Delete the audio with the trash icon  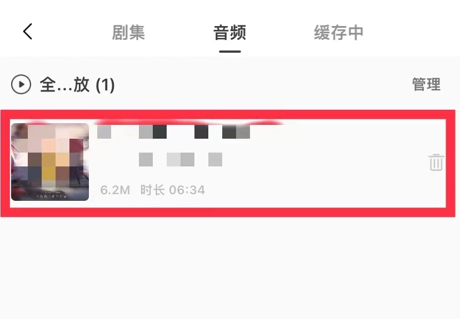[x=436, y=162]
